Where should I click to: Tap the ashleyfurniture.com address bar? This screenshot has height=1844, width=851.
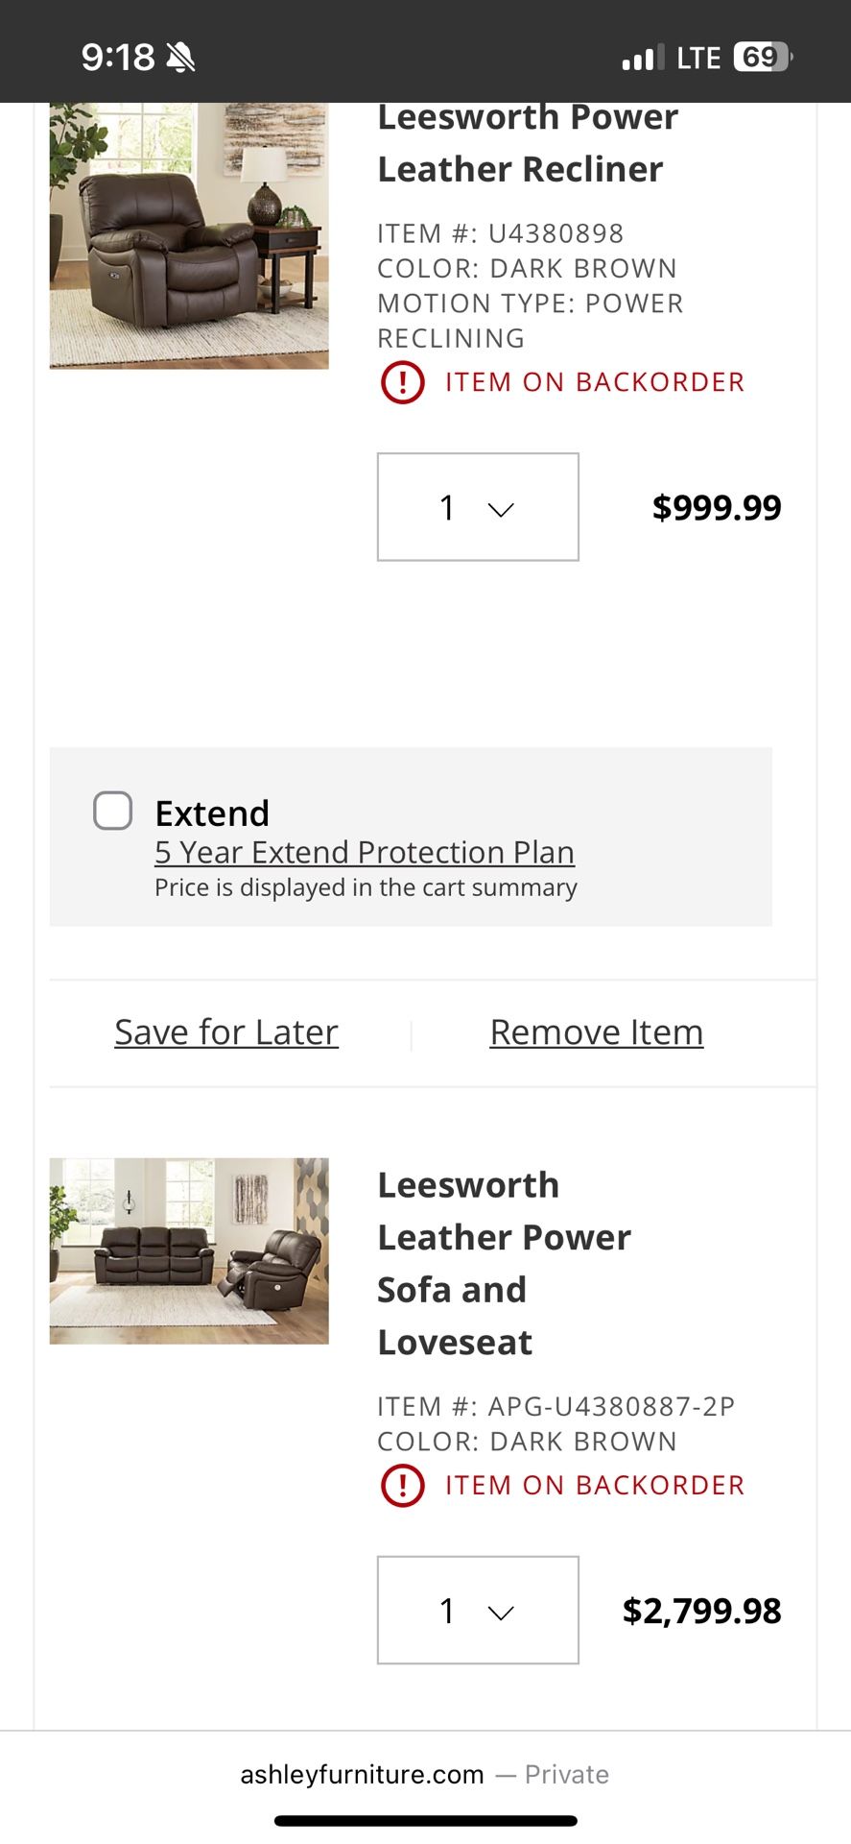[x=425, y=1775]
